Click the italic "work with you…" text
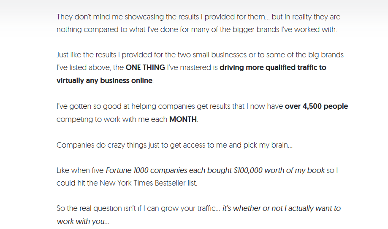This screenshot has width=388, height=229. point(83,221)
